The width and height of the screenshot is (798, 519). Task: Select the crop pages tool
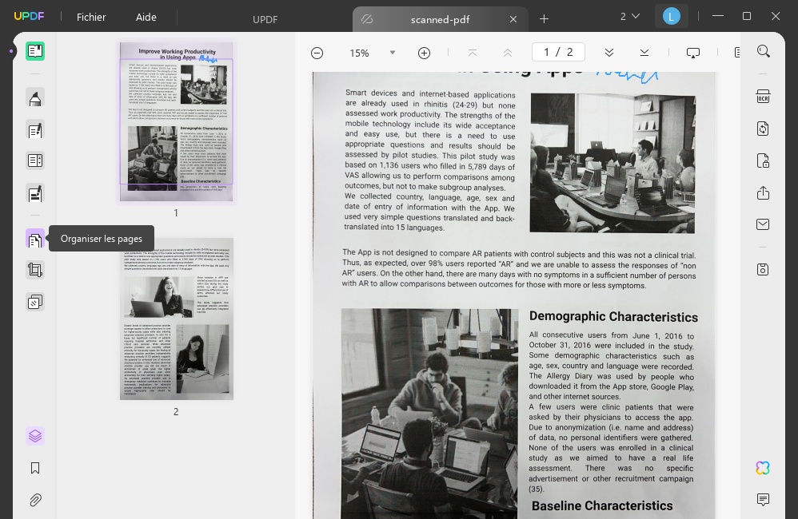[35, 269]
